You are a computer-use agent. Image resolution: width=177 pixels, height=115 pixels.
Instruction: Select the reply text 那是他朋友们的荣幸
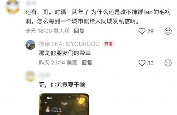coord(65,53)
